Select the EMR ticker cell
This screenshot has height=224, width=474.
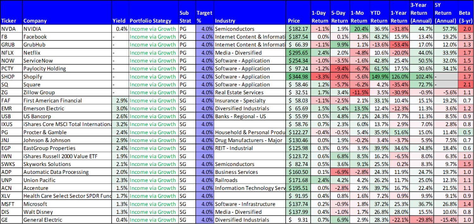(x=11, y=109)
